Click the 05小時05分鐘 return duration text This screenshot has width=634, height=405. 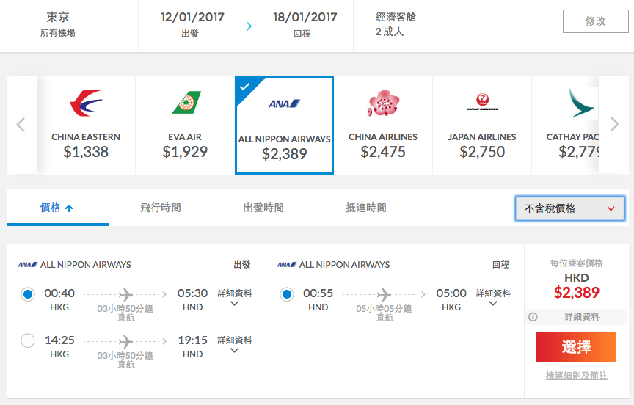point(384,309)
